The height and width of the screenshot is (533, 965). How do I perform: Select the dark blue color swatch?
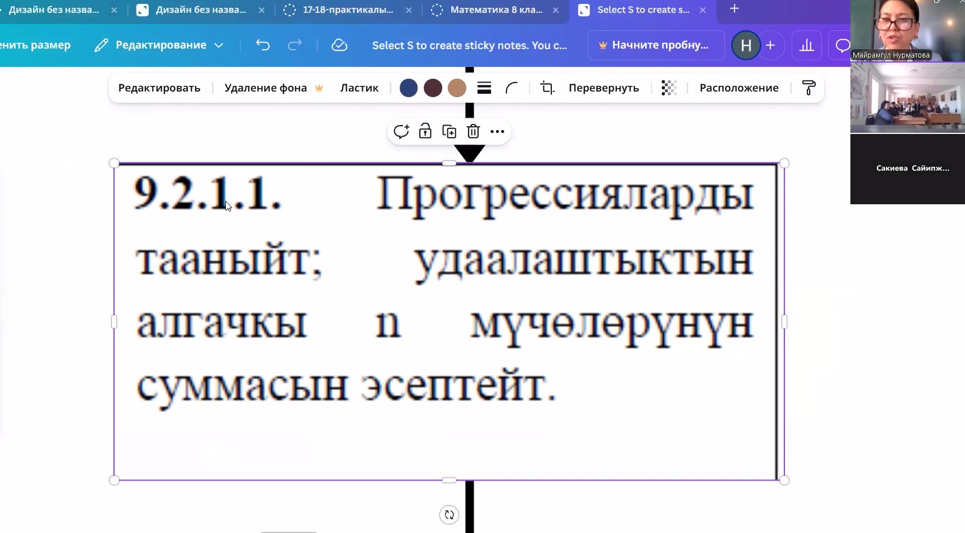click(x=409, y=88)
